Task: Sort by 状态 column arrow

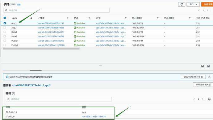Action: coord(90,18)
